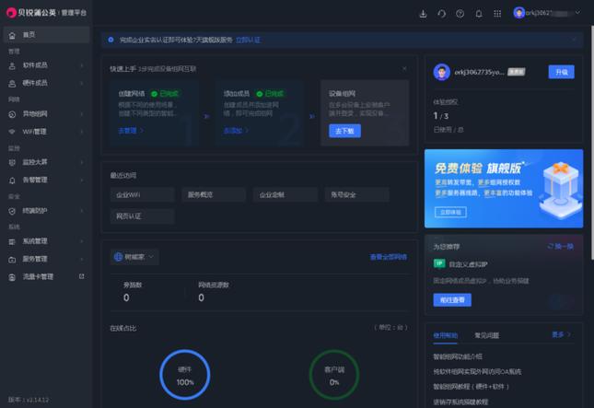
Task: Click the home icon beside 首页
Action: pyautogui.click(x=12, y=35)
